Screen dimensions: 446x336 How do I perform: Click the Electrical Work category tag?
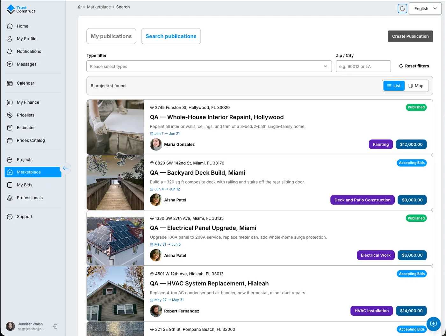click(x=376, y=255)
